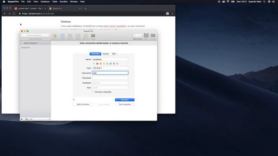Clear favorite color with the x icon

[94, 64]
